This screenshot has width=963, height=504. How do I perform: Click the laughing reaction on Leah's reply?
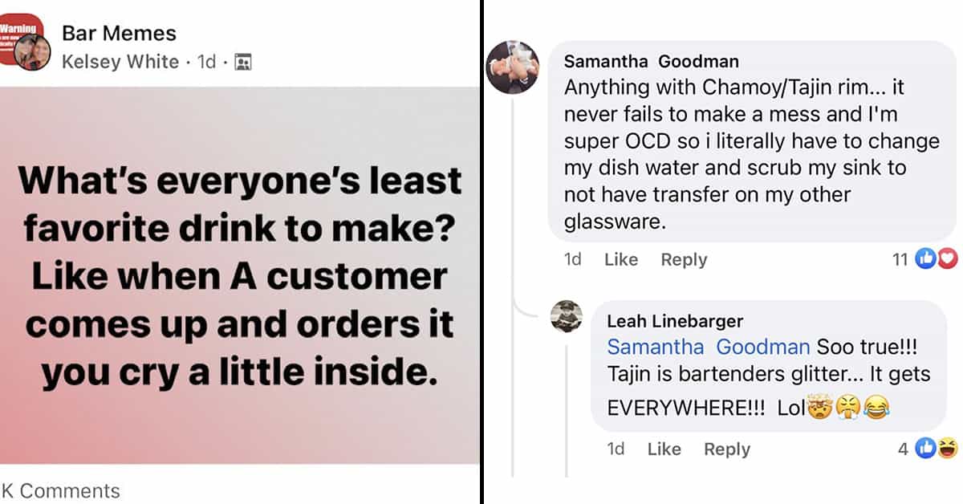pos(947,449)
